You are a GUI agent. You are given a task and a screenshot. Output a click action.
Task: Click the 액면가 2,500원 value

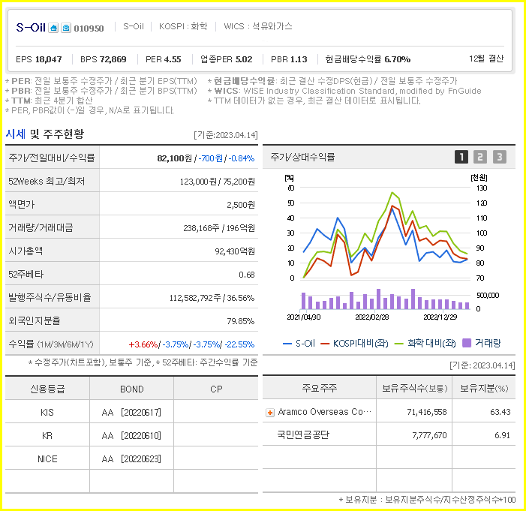point(241,205)
